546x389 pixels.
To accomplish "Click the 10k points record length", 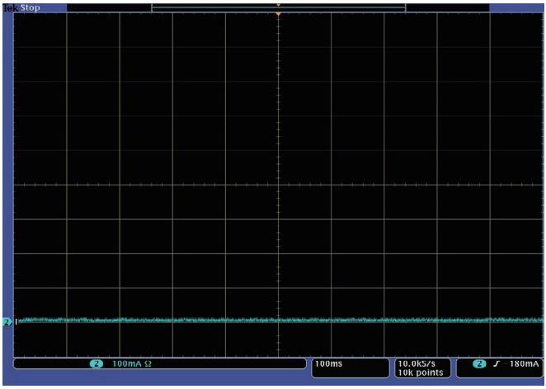I will pyautogui.click(x=421, y=373).
